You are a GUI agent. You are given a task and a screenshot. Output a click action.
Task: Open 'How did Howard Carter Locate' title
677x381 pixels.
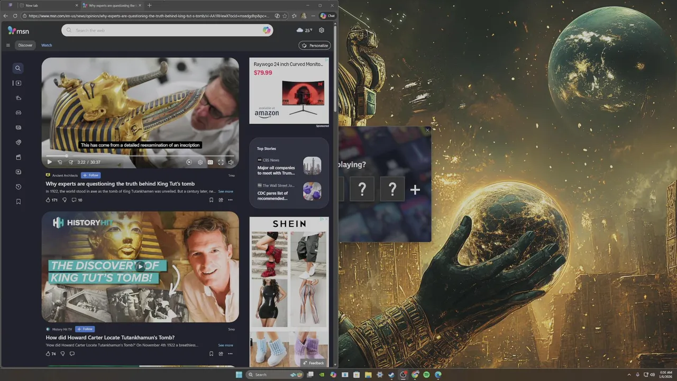[x=110, y=338]
